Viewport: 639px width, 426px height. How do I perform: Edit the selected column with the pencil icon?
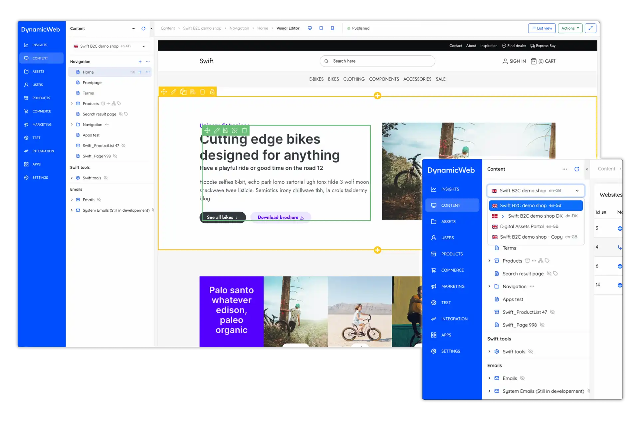click(x=216, y=130)
